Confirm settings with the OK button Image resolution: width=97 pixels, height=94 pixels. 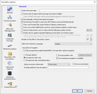[x=77, y=91]
